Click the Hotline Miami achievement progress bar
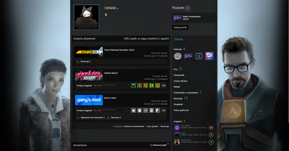Image resolution: width=289 pixels, height=151 pixels. pyautogui.click(x=113, y=85)
